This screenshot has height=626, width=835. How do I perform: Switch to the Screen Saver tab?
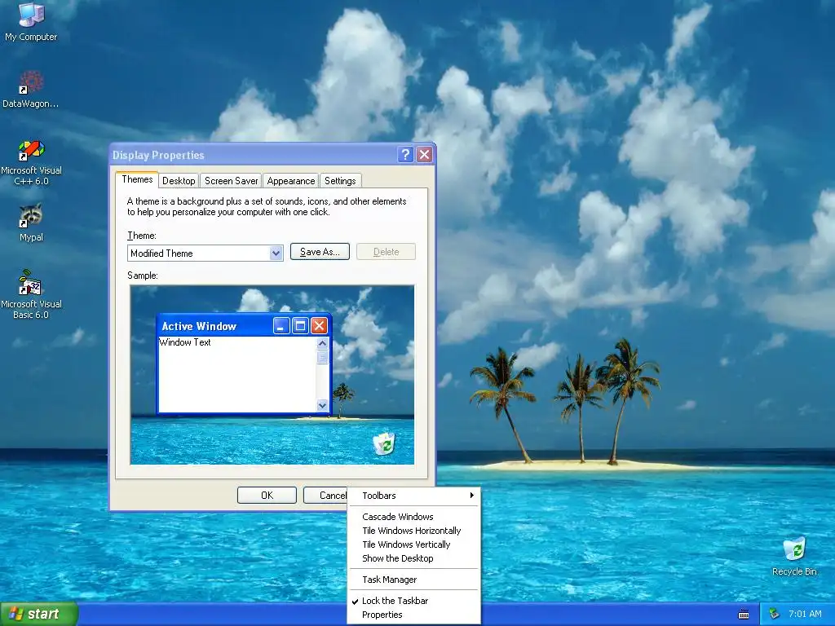(231, 181)
